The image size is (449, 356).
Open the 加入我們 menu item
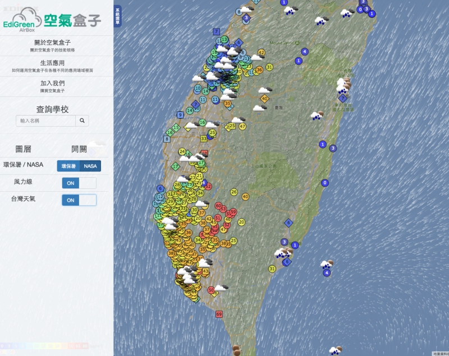click(x=52, y=86)
